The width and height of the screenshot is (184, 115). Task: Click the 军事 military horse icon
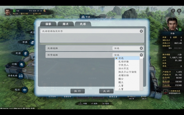coord(32,42)
